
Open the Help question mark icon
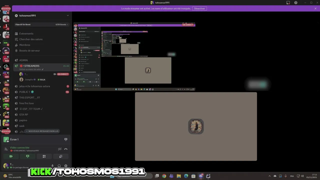point(296,2)
